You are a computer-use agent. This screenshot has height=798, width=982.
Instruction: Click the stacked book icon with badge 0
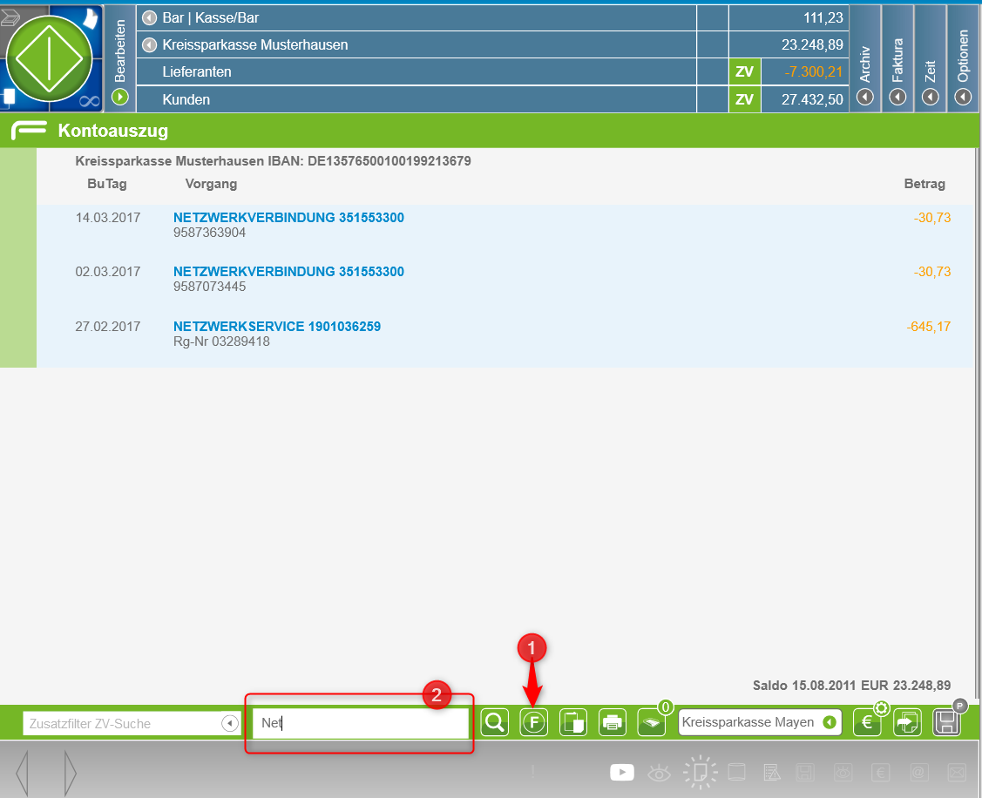click(651, 723)
